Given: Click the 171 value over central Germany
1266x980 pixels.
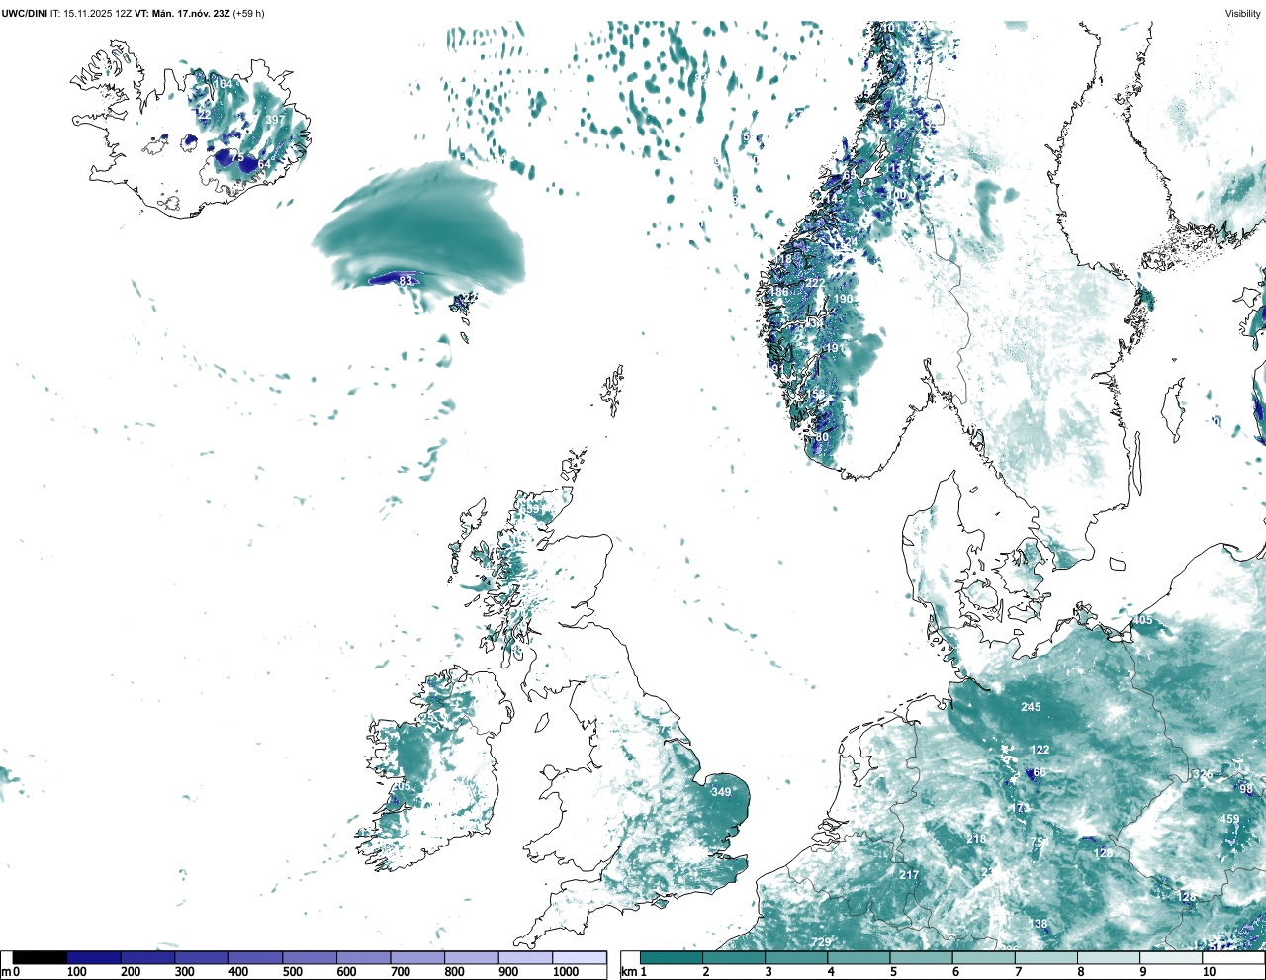Looking at the screenshot, I should (x=1020, y=809).
